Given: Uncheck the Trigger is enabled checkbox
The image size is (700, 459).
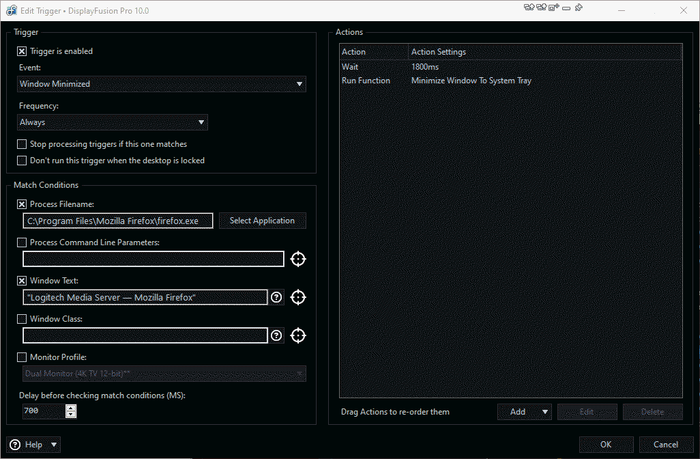Looking at the screenshot, I should [x=23, y=51].
